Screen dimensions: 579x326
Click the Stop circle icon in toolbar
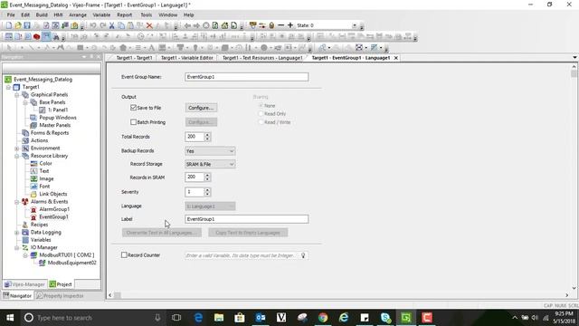pos(206,25)
